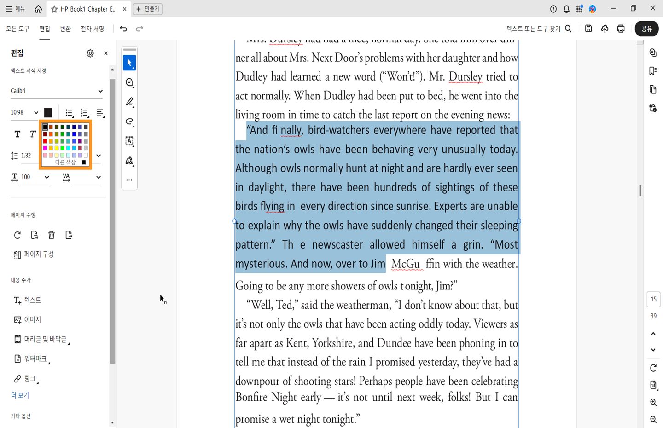The height and width of the screenshot is (428, 663).
Task: Open page display fit options
Action: click(x=653, y=385)
